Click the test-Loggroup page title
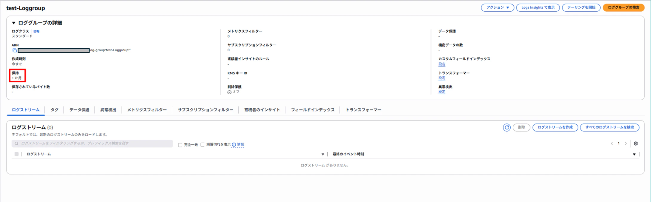 [26, 8]
